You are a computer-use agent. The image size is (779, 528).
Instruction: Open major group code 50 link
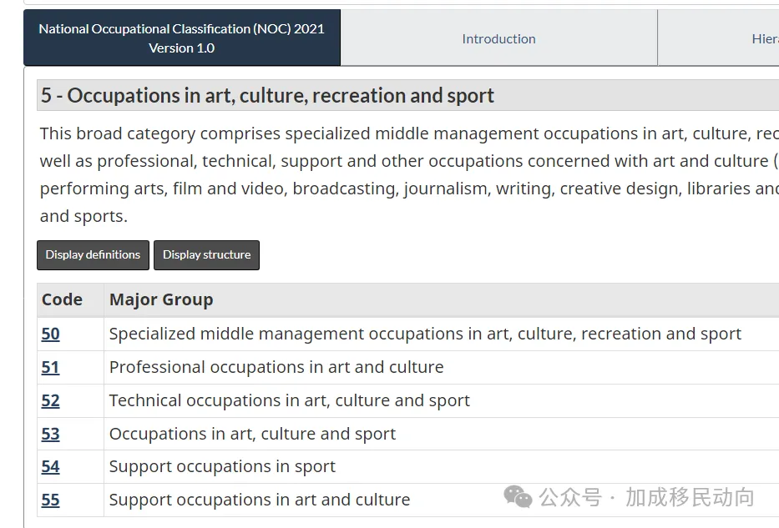[x=51, y=334]
